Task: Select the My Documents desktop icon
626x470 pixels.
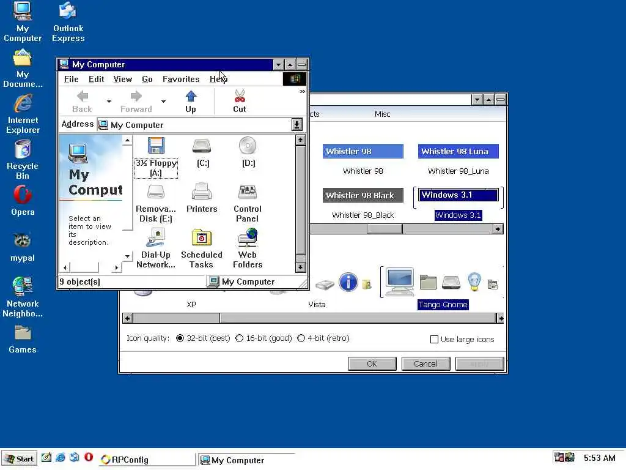Action: [23, 68]
